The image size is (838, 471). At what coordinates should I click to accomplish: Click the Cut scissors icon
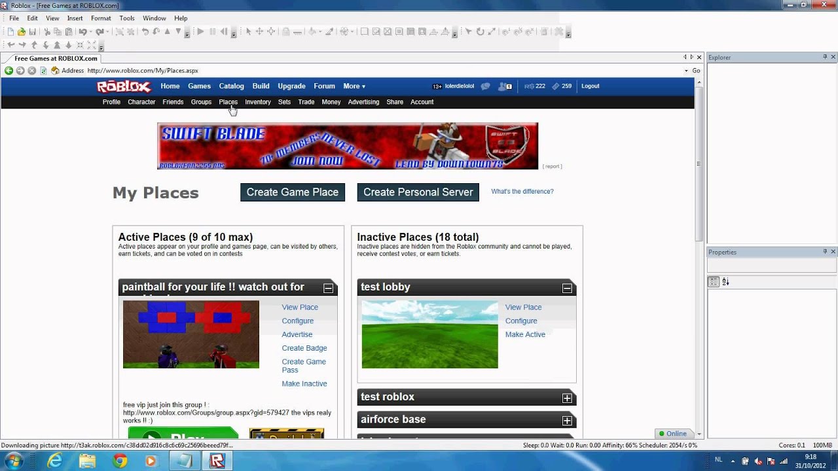click(x=47, y=31)
